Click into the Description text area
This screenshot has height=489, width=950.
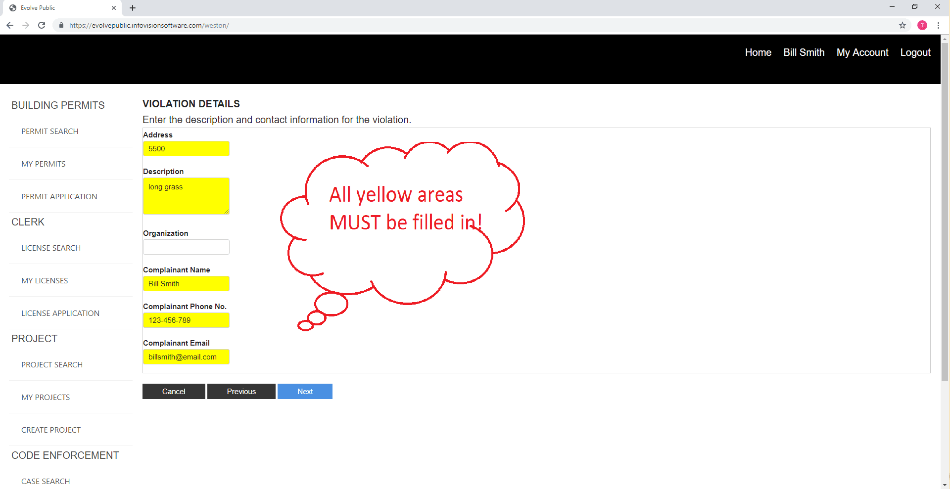[x=186, y=196]
